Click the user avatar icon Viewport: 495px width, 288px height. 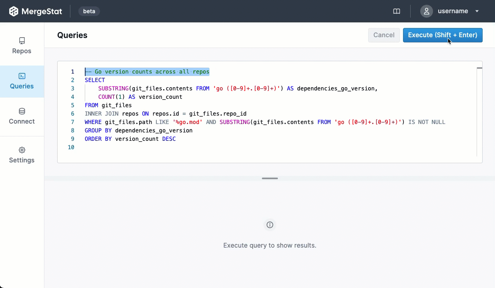(x=427, y=11)
